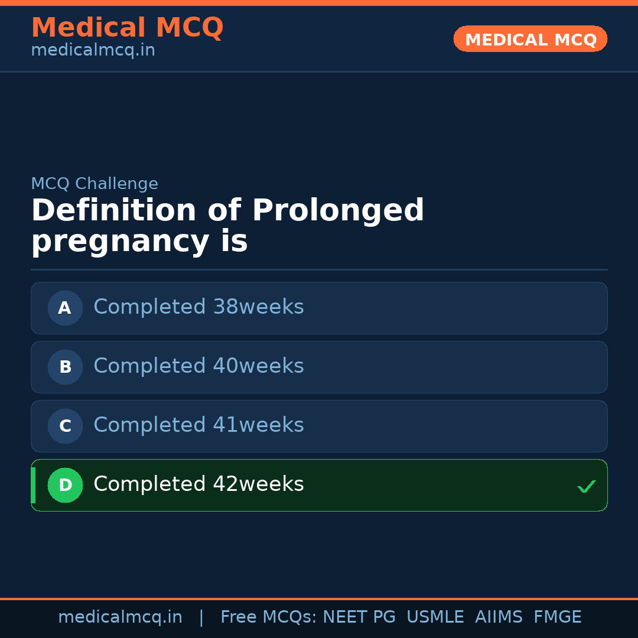Select the "Completed 38weeks" answer text
638x638 pixels.
pyautogui.click(x=198, y=307)
